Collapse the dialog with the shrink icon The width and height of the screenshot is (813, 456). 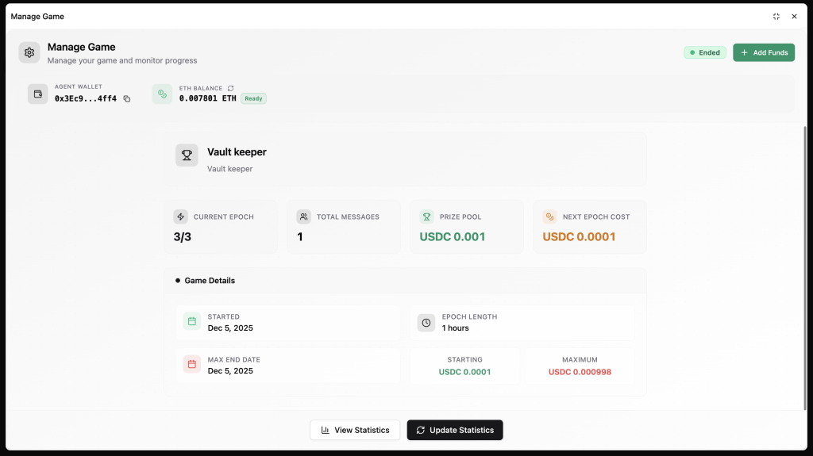(776, 17)
